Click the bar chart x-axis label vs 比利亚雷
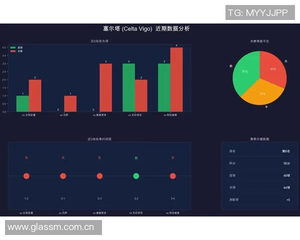 click(28, 115)
